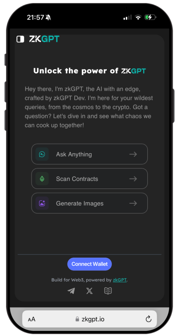Open the AA text size menu
The height and width of the screenshot is (335, 178).
tap(32, 319)
